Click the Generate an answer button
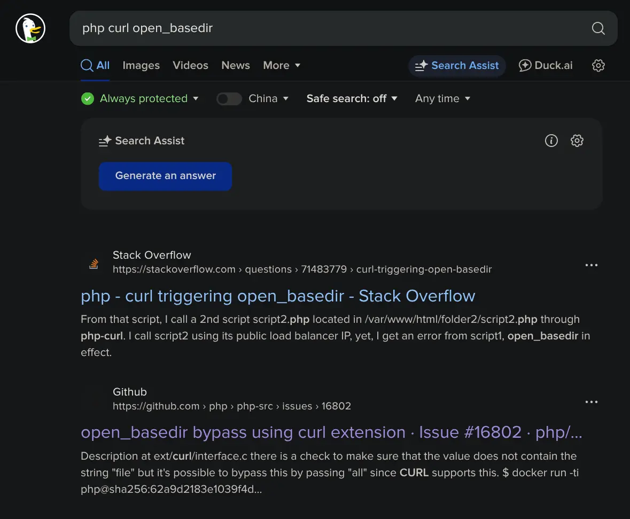The width and height of the screenshot is (630, 519). (165, 176)
